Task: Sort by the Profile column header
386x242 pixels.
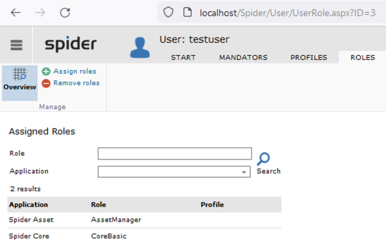Action: click(x=212, y=205)
